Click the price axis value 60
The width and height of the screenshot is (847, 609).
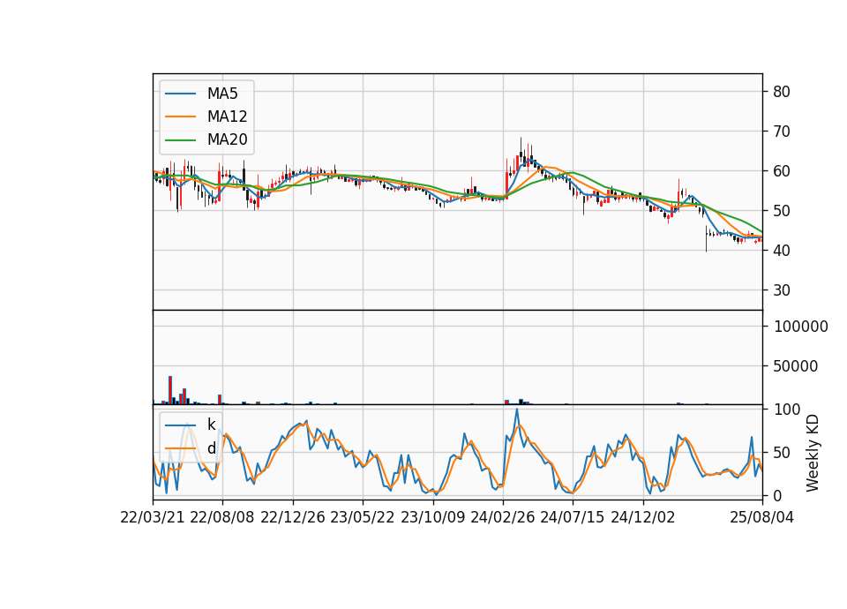tap(781, 170)
